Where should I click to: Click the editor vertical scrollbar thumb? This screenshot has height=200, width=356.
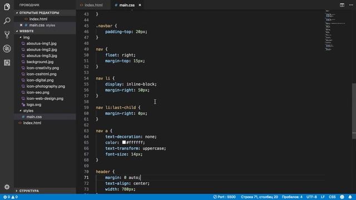click(354, 111)
